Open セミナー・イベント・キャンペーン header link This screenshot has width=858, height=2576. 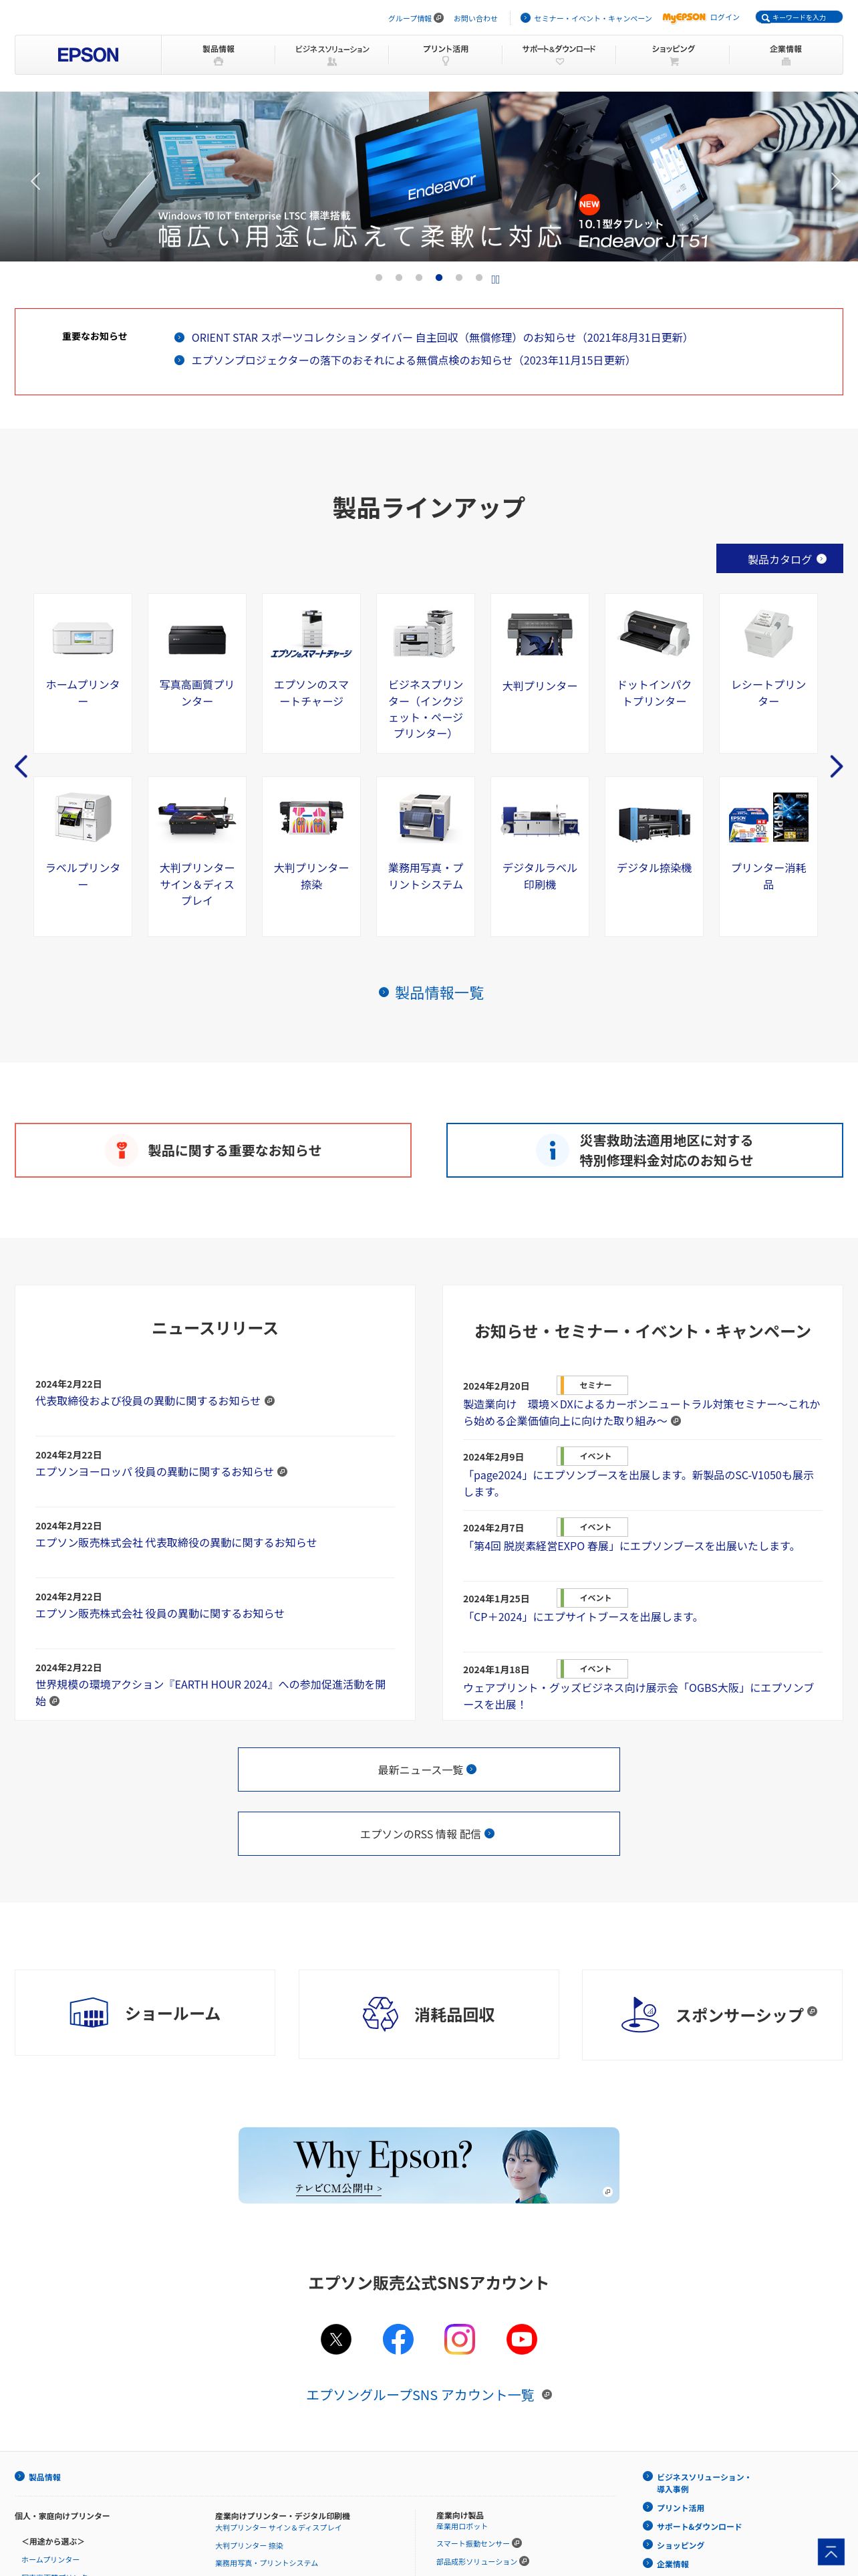[586, 18]
